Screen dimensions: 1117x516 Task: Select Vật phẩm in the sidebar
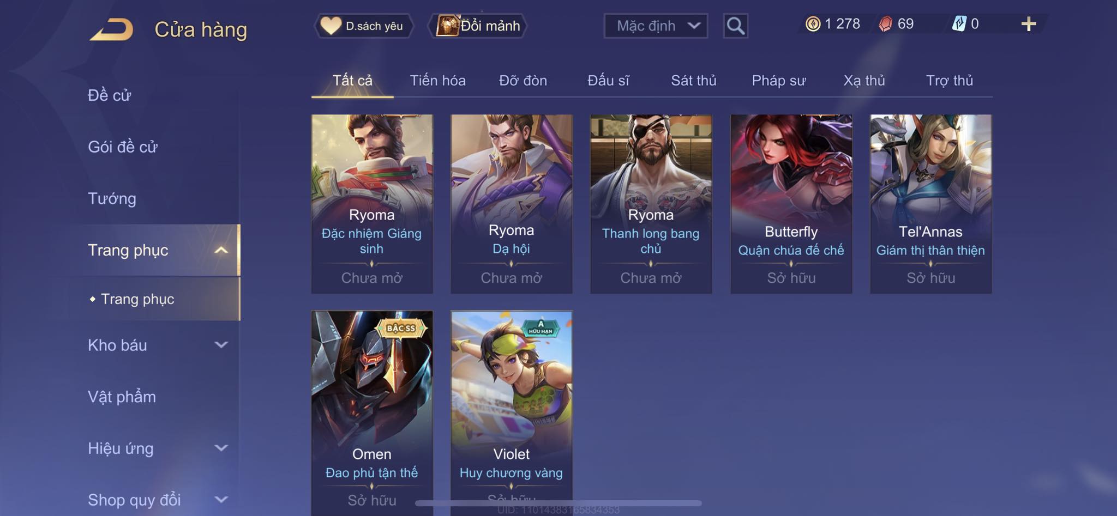pyautogui.click(x=122, y=397)
